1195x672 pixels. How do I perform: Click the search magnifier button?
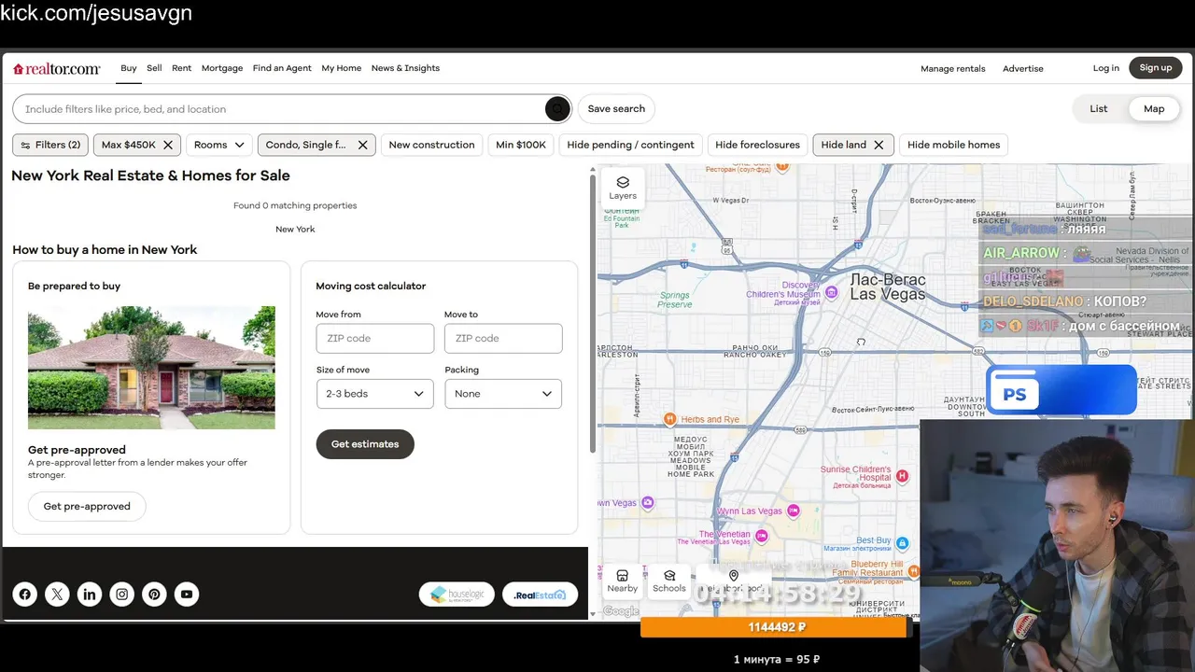(x=557, y=109)
